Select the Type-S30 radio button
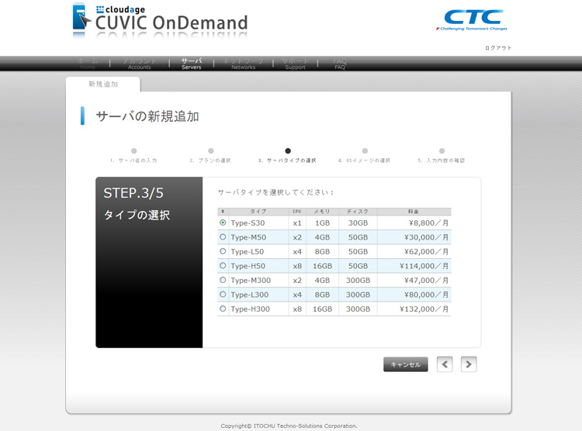This screenshot has height=431, width=582. tap(223, 223)
